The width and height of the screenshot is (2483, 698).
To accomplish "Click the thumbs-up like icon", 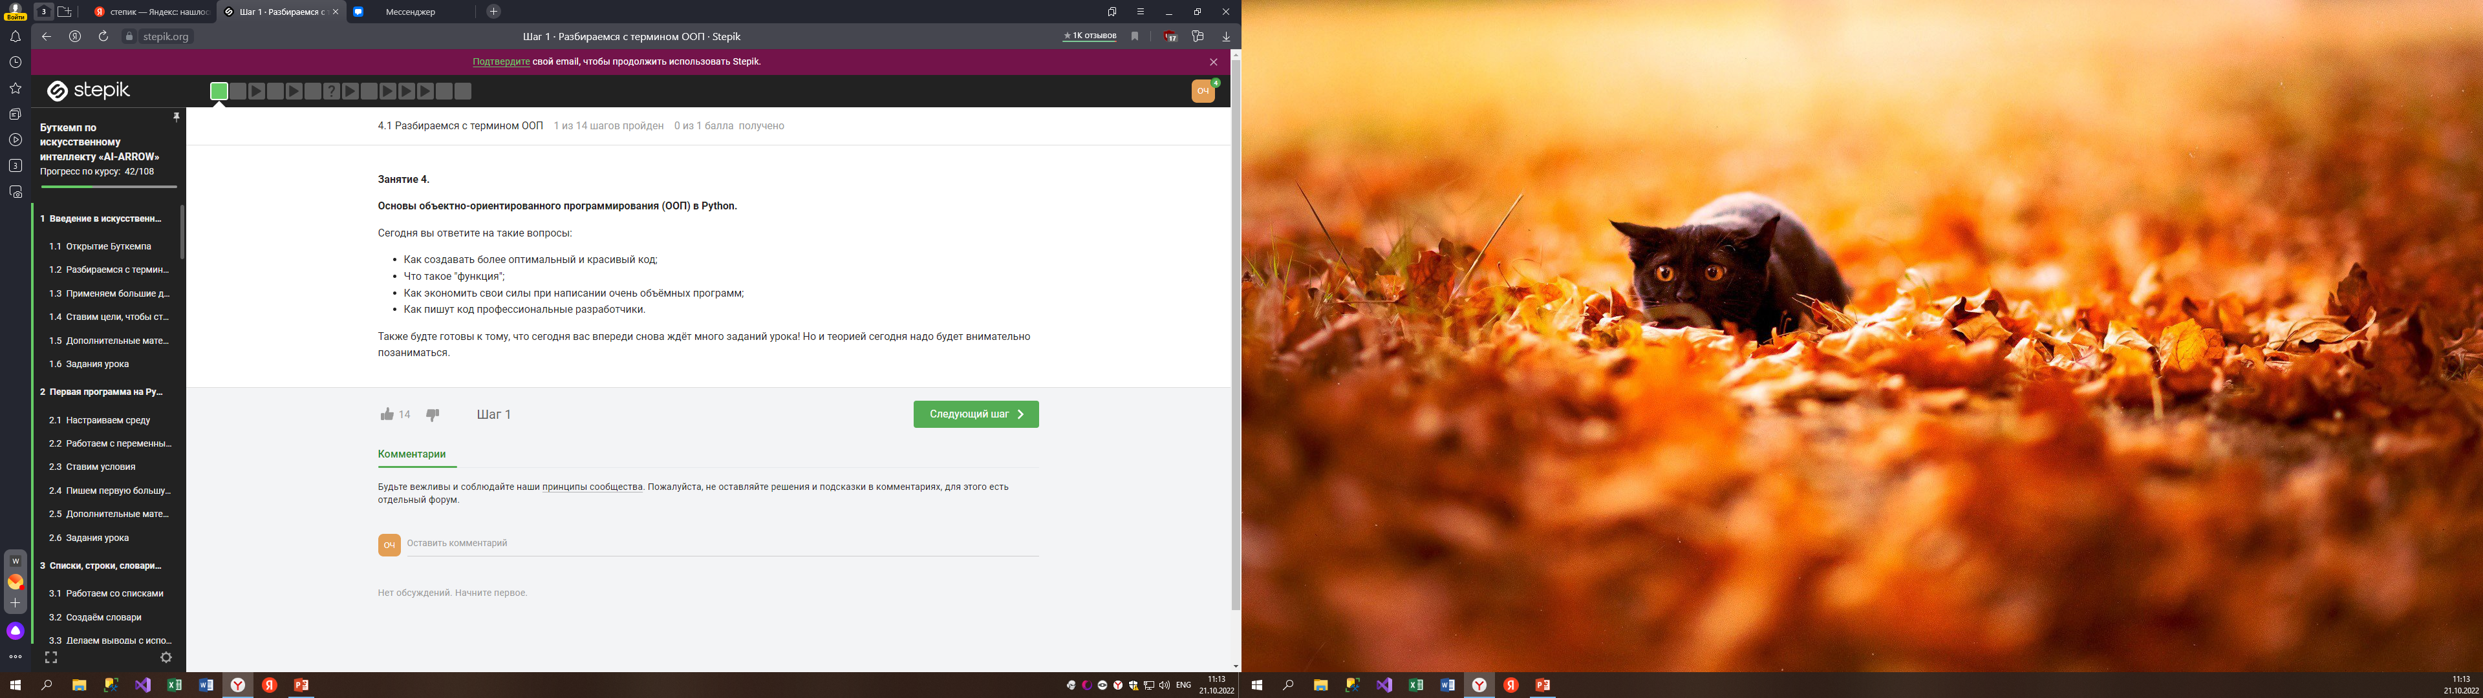I will [x=387, y=414].
